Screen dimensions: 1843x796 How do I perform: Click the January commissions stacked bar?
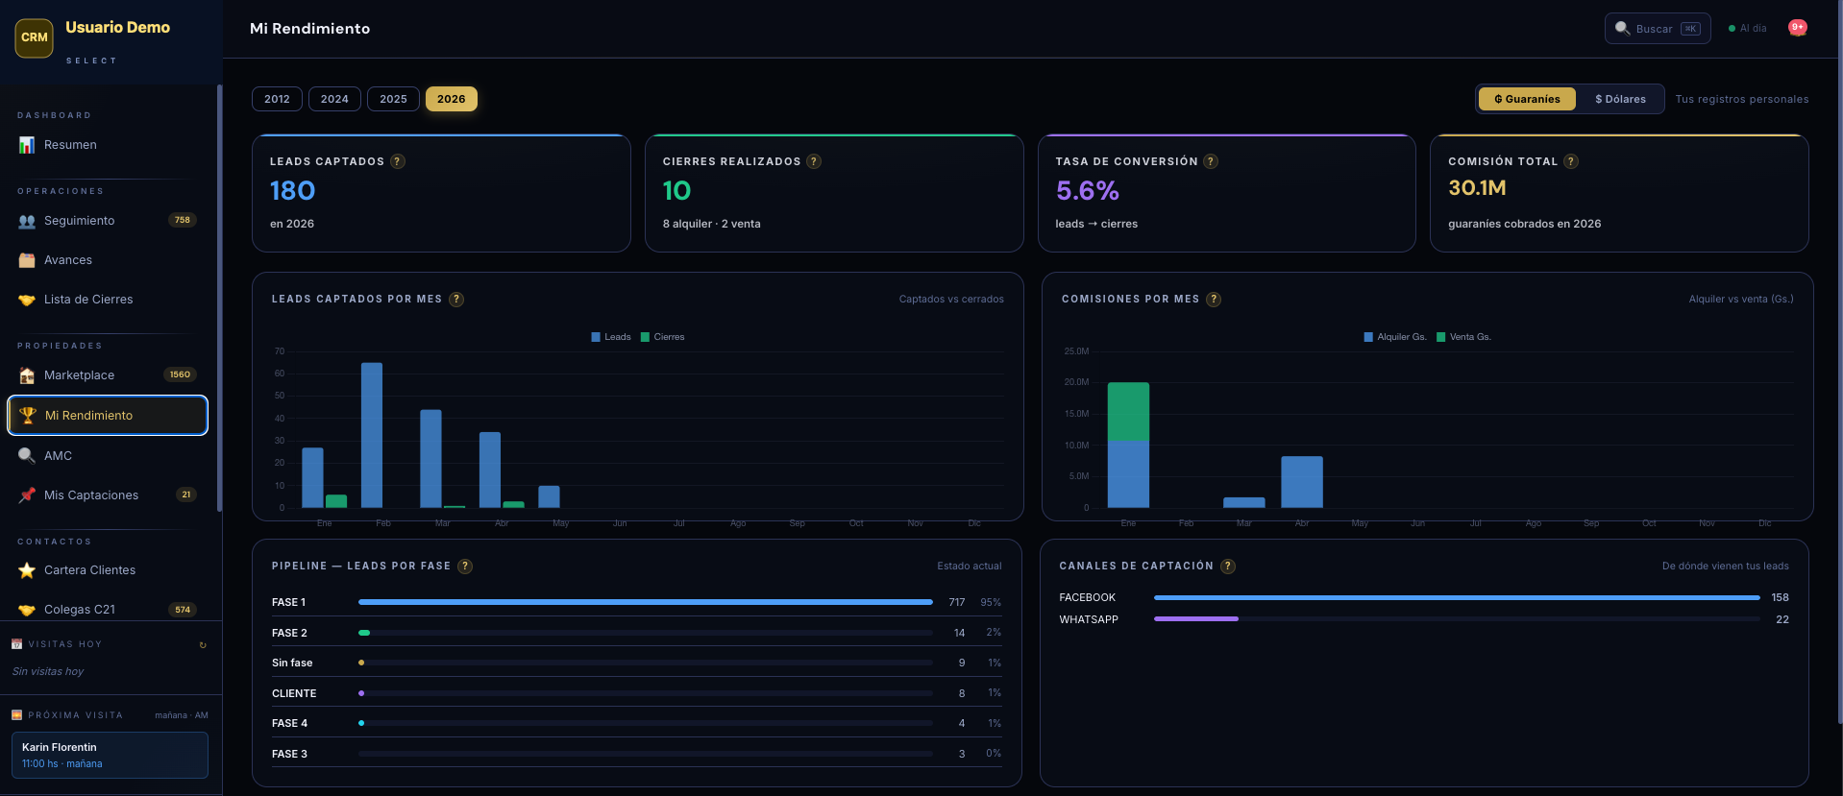(1128, 446)
